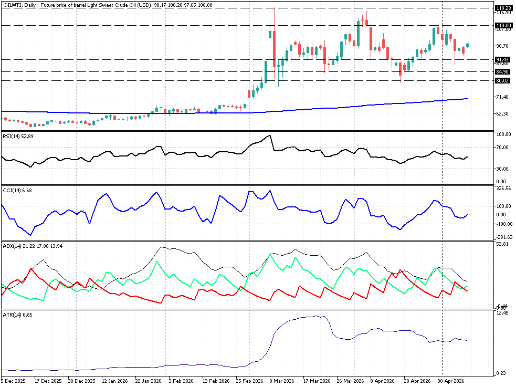Click the 5 Dec 2025 date label
Image resolution: width=516 pixels, height=387 pixels.
coord(13,381)
